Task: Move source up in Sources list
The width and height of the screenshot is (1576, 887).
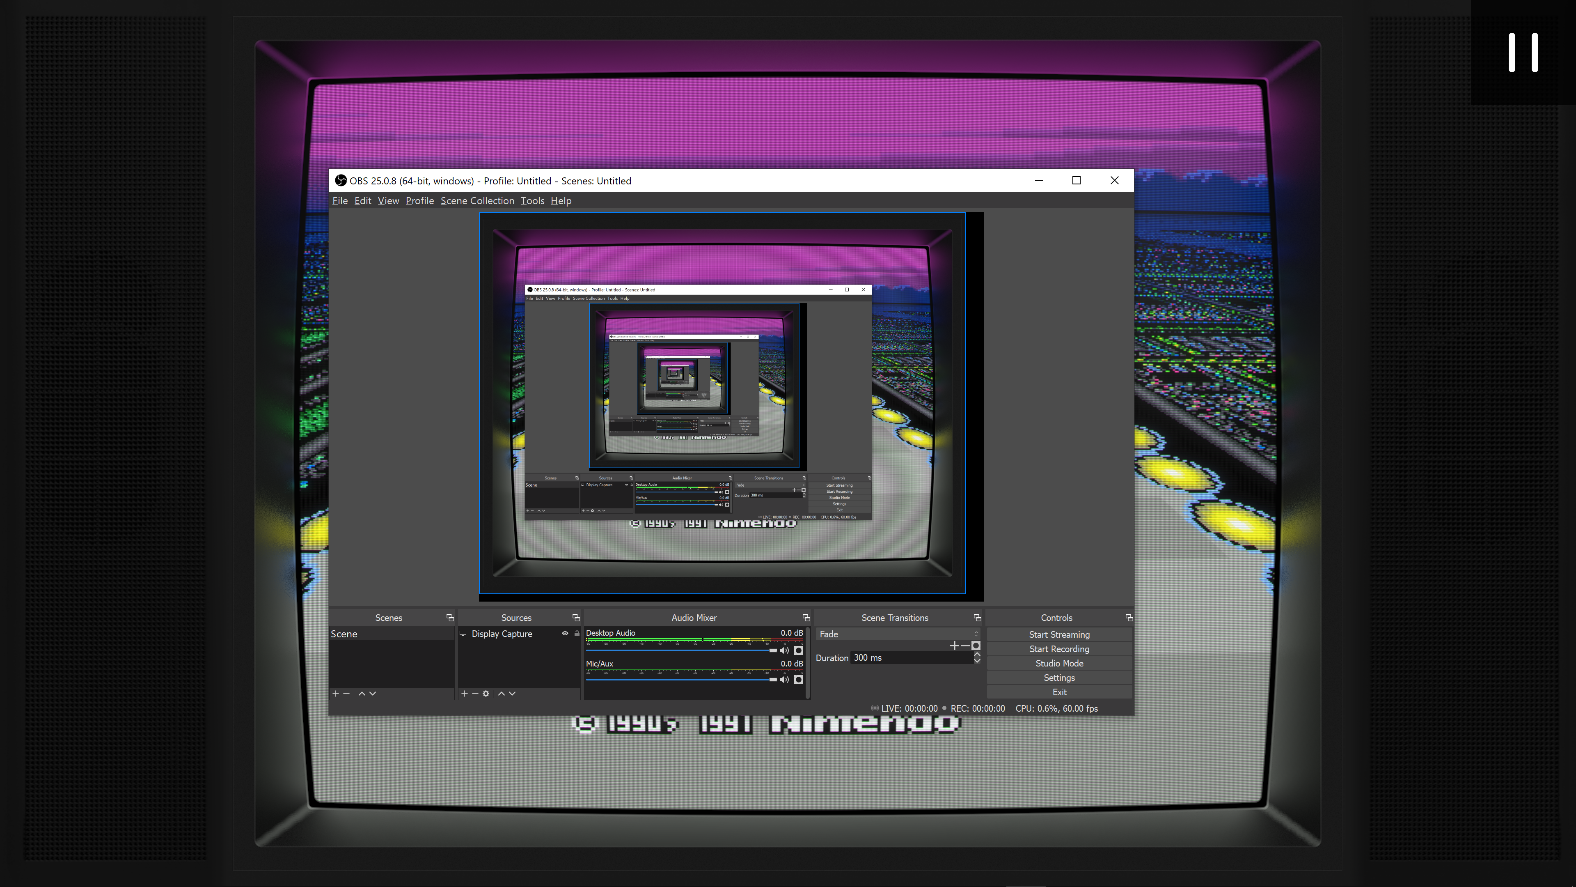Action: pos(501,694)
